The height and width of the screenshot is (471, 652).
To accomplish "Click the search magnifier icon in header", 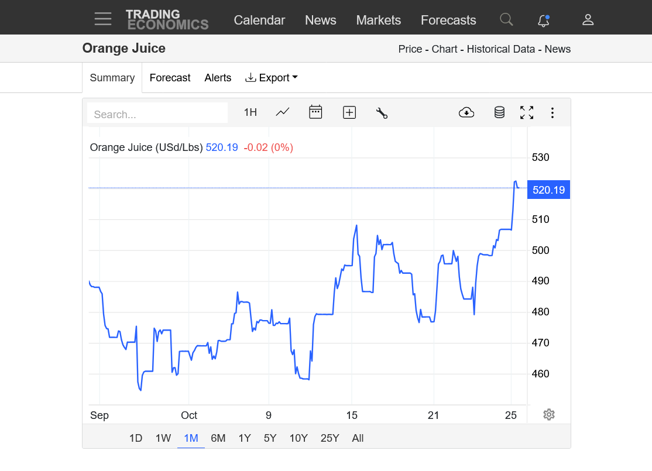I will tap(506, 20).
